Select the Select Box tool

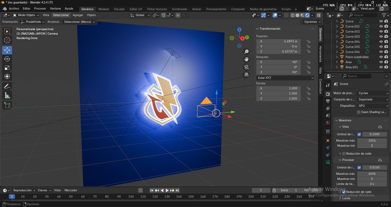(7, 32)
